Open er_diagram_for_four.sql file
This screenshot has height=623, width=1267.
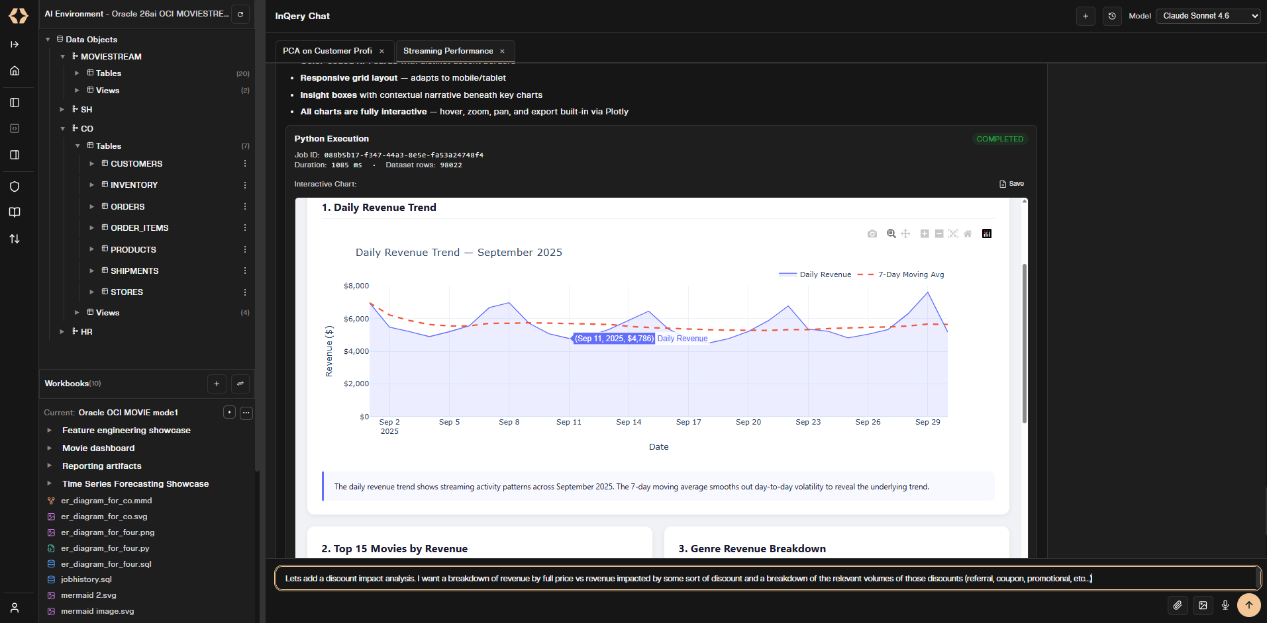pos(106,564)
